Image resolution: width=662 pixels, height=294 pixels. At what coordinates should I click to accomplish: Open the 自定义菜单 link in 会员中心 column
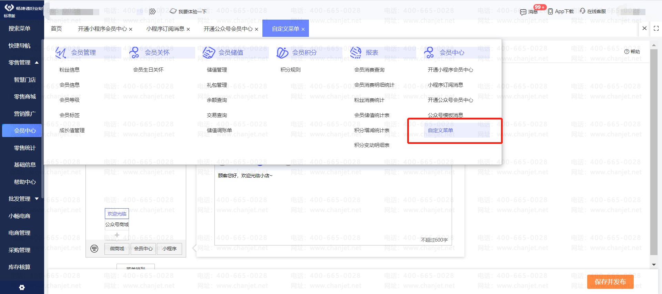click(x=440, y=130)
